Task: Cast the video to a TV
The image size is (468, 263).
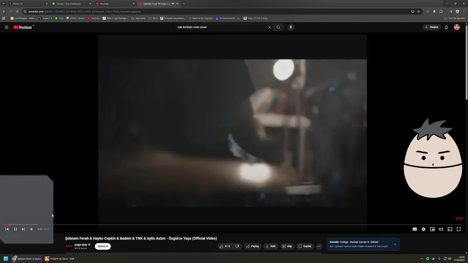Action: click(450, 229)
